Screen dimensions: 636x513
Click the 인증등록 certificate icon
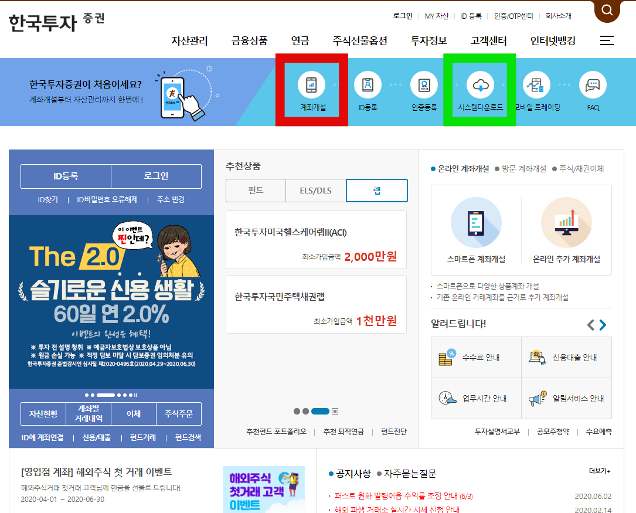click(424, 85)
